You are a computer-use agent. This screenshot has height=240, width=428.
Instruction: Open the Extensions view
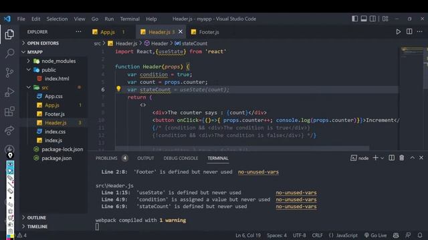pos(9,111)
